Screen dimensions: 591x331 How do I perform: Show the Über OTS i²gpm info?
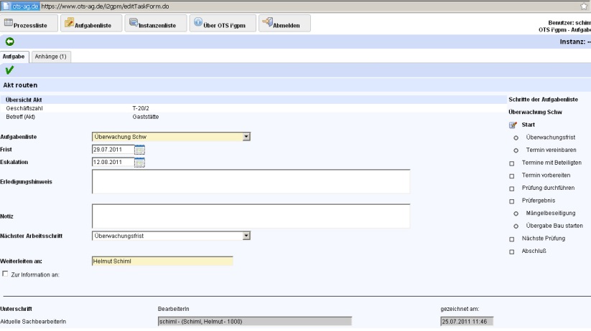[221, 24]
